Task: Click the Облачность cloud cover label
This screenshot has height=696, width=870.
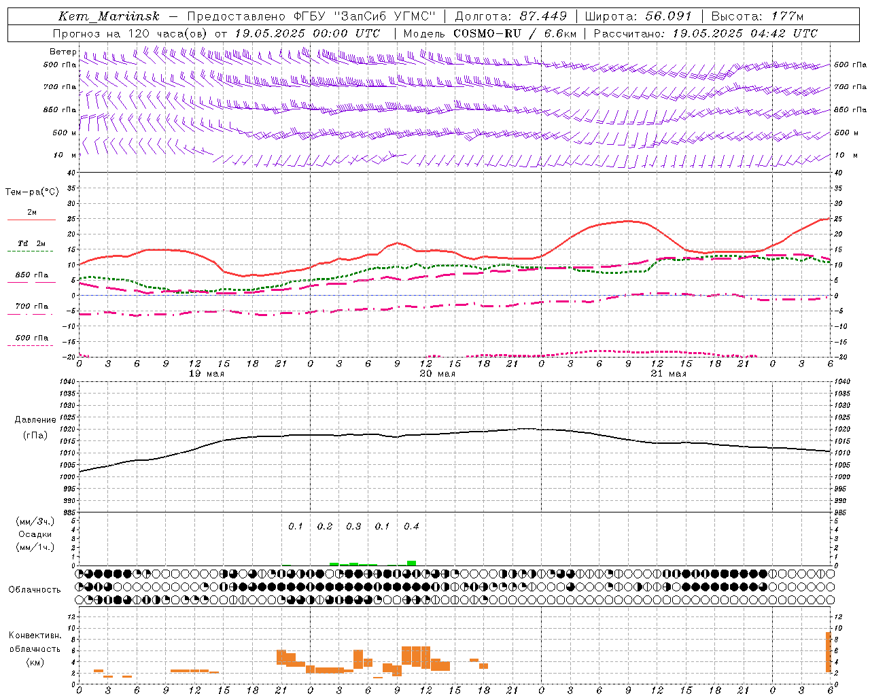Action: tap(35, 589)
